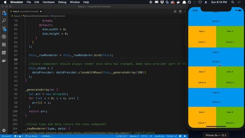Open the Debug menu
The width and height of the screenshot is (245, 138).
pos(62,2)
